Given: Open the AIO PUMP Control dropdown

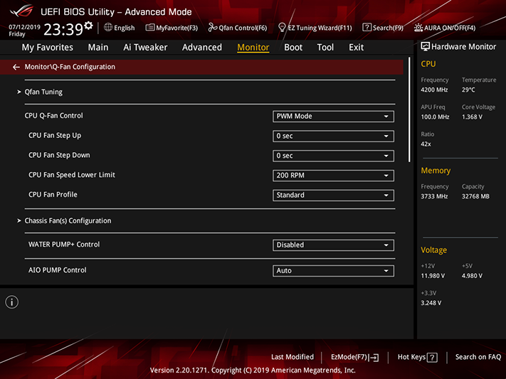Looking at the screenshot, I should click(x=333, y=271).
